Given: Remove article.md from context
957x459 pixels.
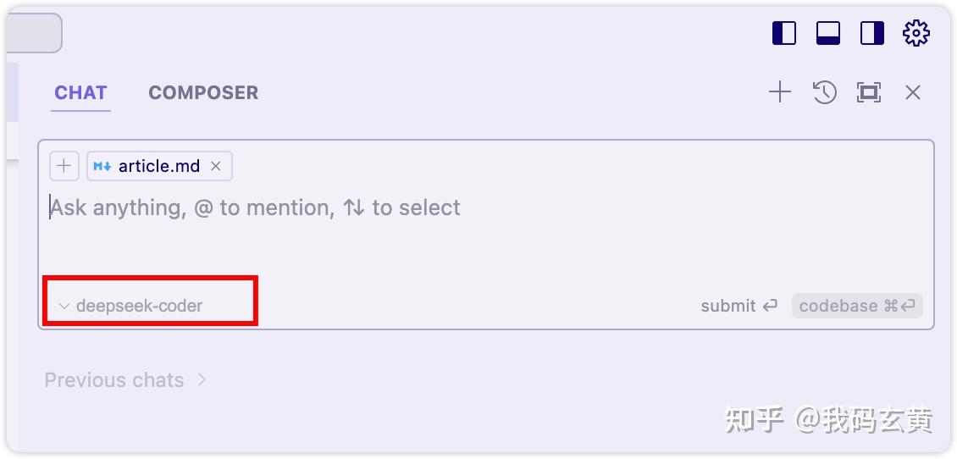Looking at the screenshot, I should (x=216, y=166).
